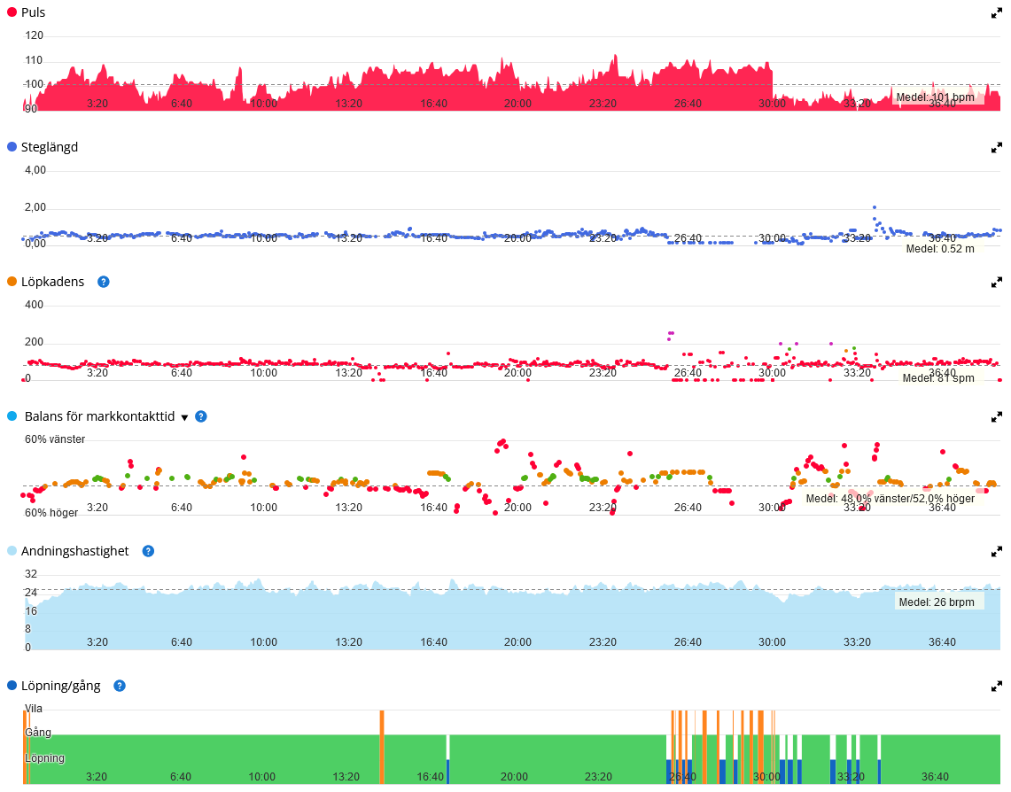This screenshot has width=1011, height=792.
Task: Click the Andningshastighet chart title
Action: 74,551
